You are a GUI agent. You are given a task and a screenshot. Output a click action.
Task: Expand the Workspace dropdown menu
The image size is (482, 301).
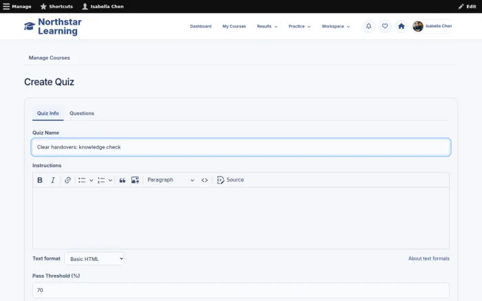[336, 26]
